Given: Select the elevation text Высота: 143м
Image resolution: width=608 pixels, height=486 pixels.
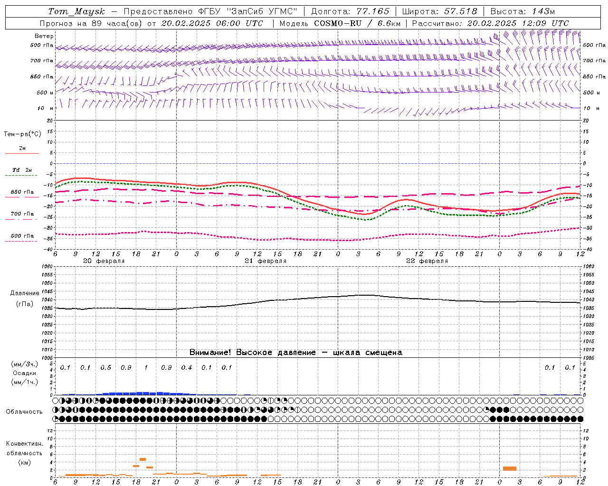Looking at the screenshot, I should click(x=522, y=11).
